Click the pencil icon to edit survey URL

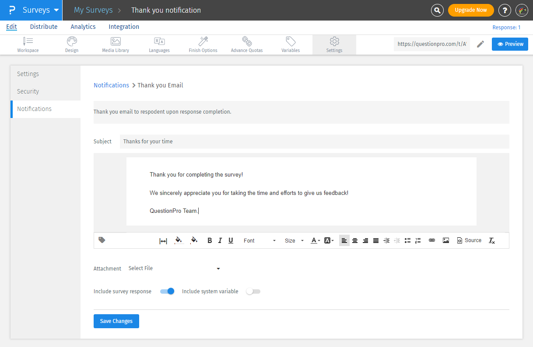pos(480,44)
